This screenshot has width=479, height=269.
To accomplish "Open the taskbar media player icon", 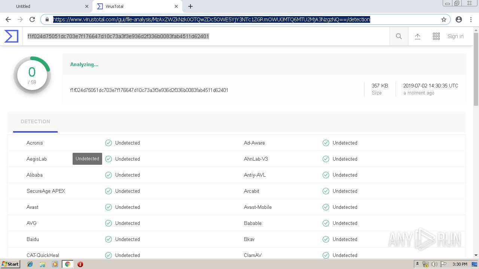I will (x=55, y=264).
